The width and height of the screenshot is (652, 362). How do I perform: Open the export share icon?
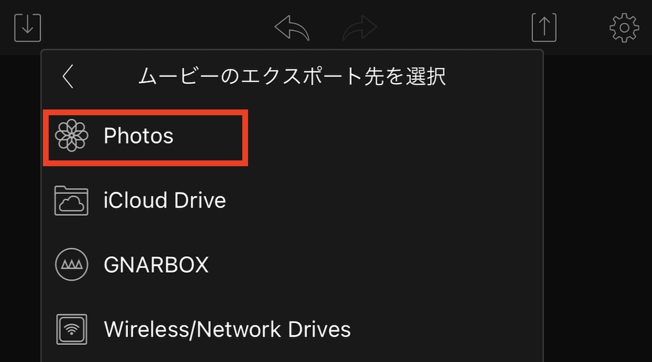coord(544,27)
